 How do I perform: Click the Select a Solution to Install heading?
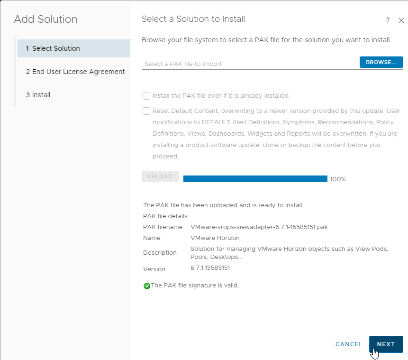coord(193,19)
